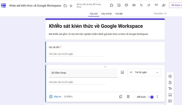Viewport: 182px width, 105px height.
Task: Open the Cài đặt tab
Action: pos(119,14)
